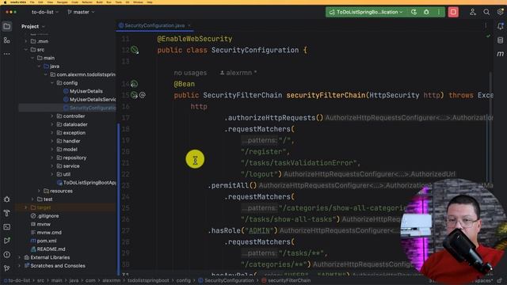Expand the .mvn folder
Viewport: 507px width, 285px height.
point(26,41)
